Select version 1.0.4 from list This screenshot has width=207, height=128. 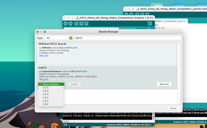51,91
